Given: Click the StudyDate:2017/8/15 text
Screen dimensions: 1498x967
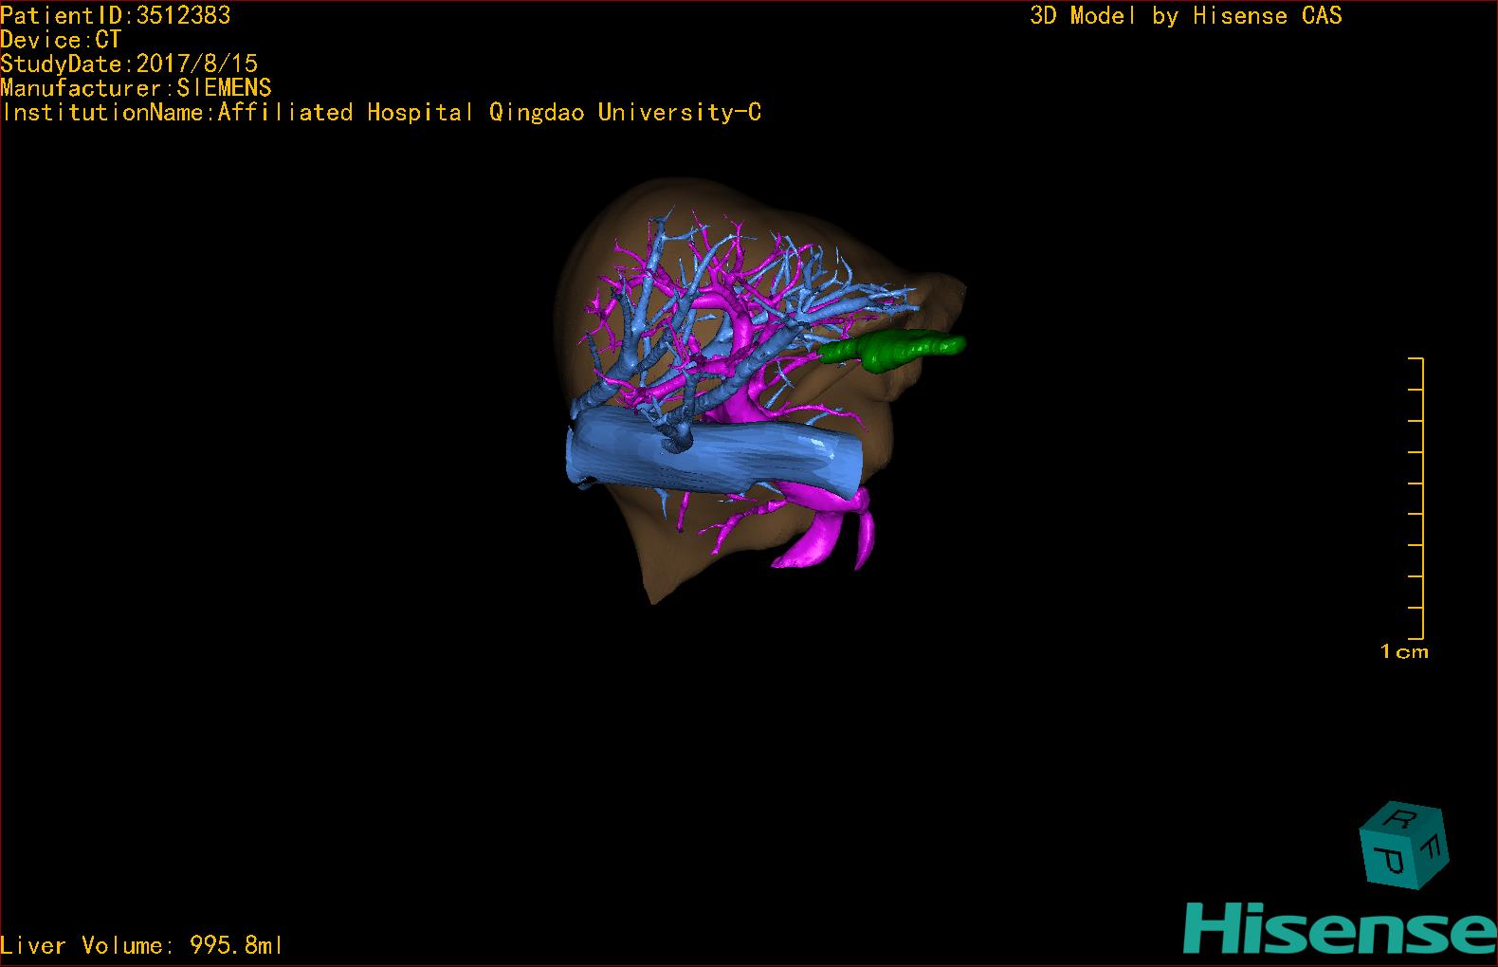Looking at the screenshot, I should pos(129,64).
